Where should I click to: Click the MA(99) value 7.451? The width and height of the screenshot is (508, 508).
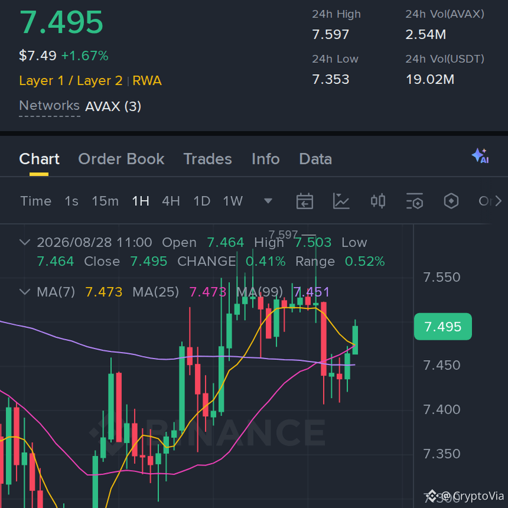tap(312, 292)
